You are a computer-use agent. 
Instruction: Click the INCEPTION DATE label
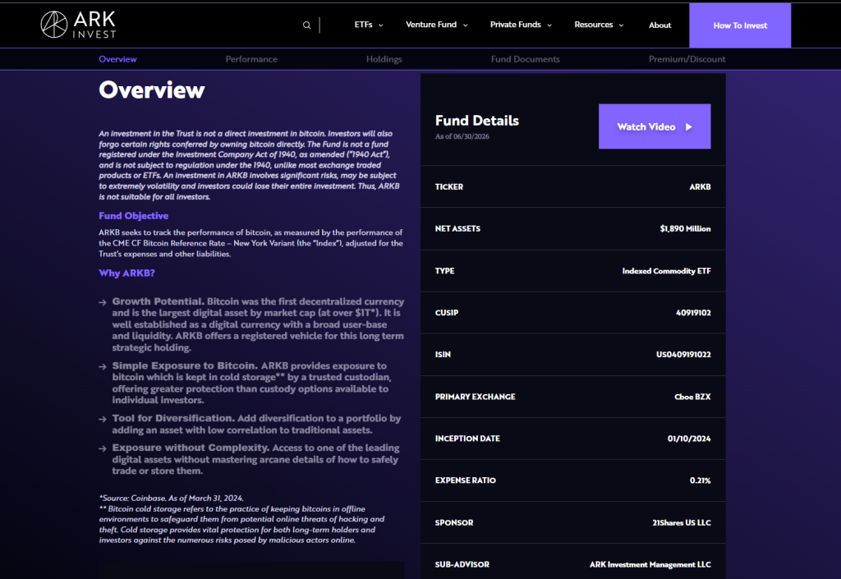click(467, 439)
